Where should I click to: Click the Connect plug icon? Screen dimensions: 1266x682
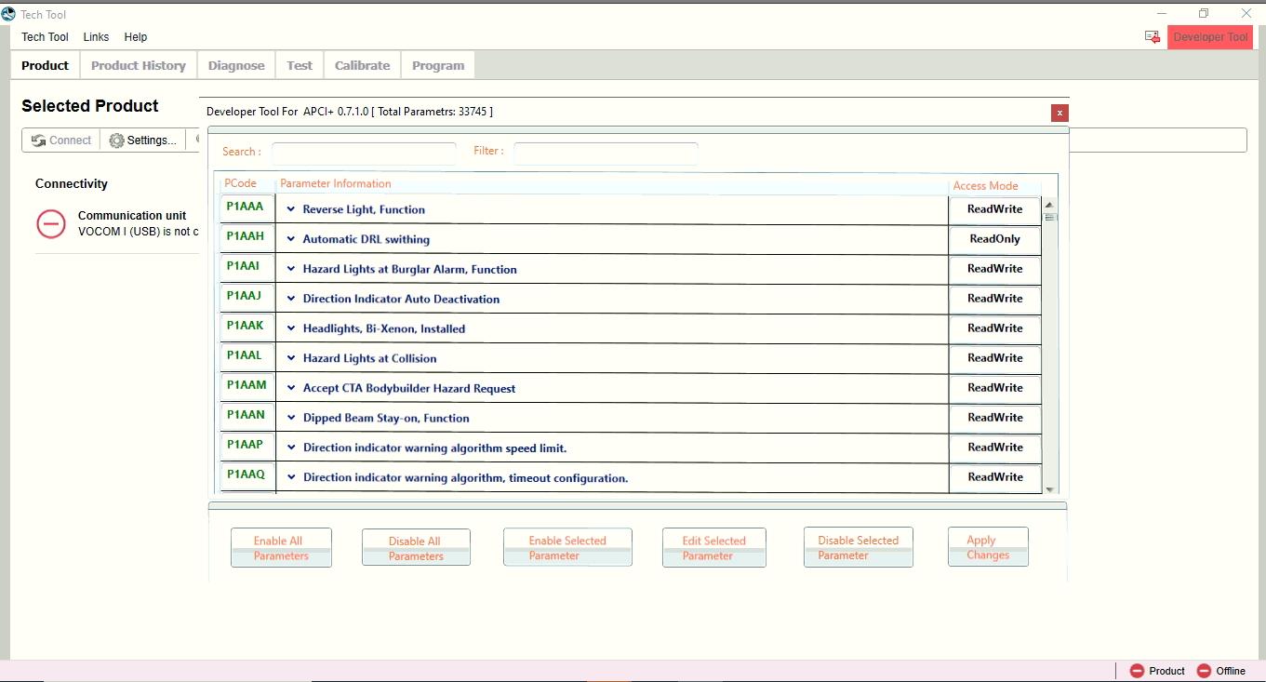click(x=39, y=140)
